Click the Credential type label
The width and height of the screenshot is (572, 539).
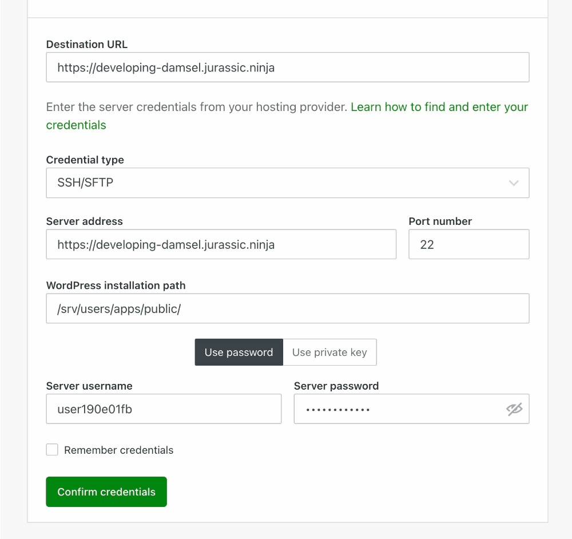point(85,160)
